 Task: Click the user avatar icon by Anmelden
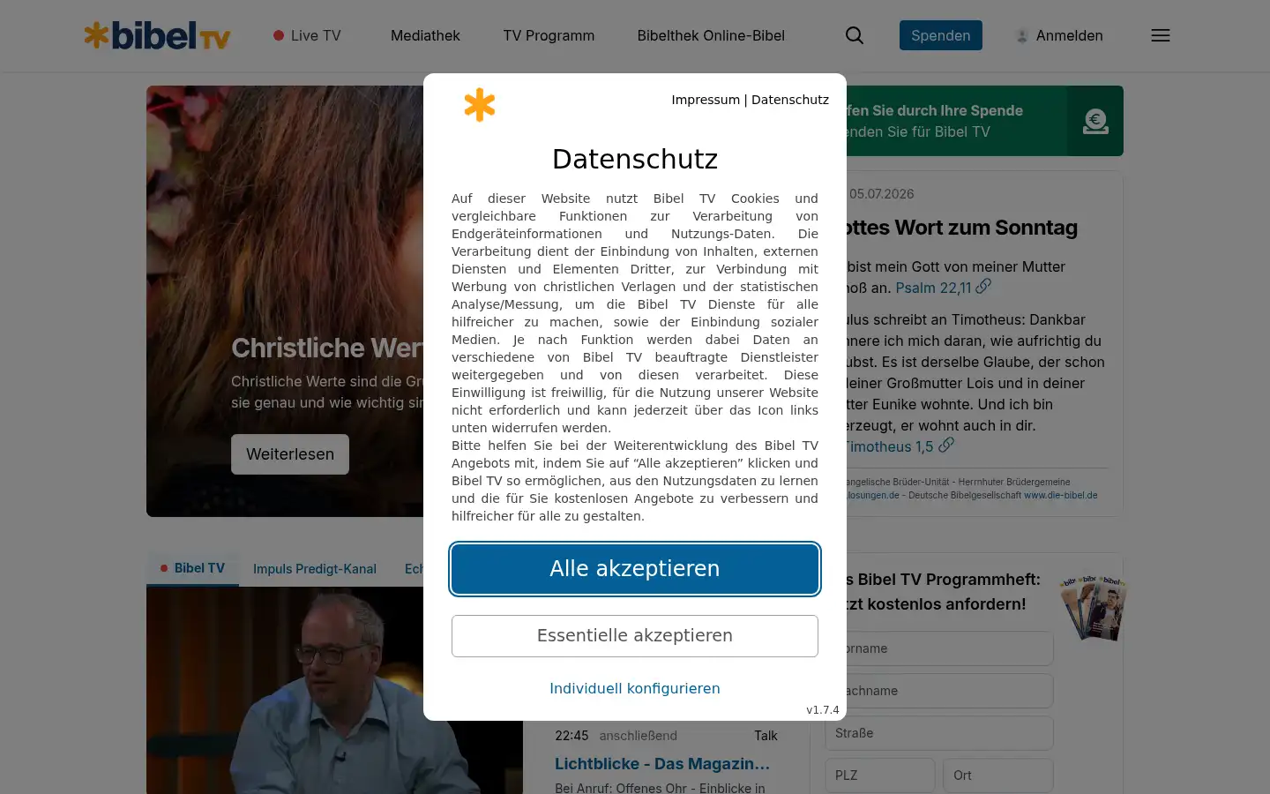click(x=1022, y=36)
